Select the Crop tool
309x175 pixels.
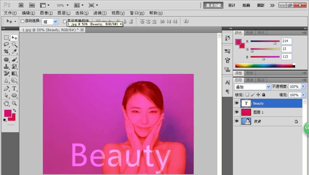6,52
